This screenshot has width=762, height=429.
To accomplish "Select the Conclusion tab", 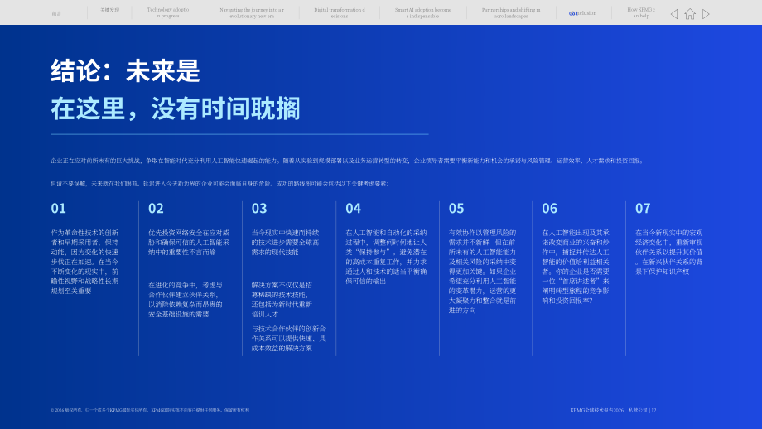I will (582, 13).
